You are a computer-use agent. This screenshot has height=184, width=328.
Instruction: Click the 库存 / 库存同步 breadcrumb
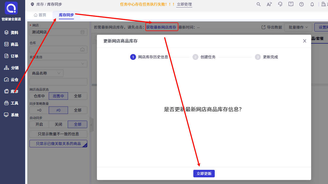click(x=49, y=4)
